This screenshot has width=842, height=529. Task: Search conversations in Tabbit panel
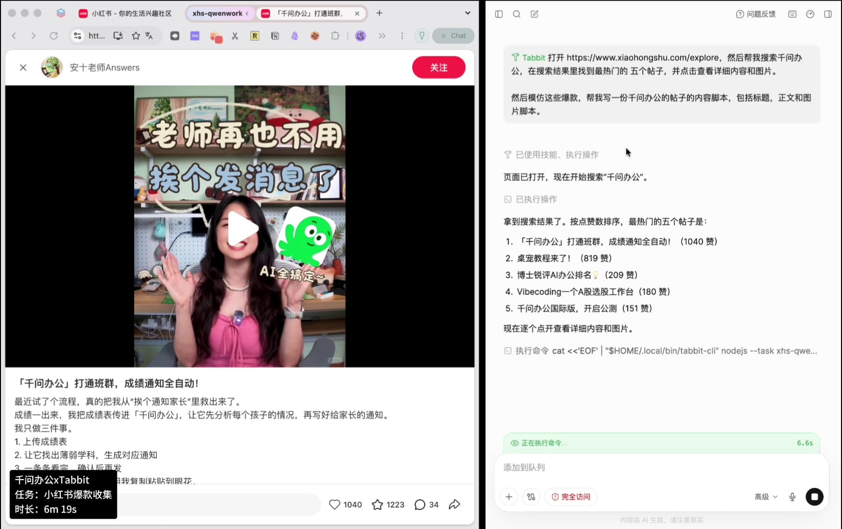point(516,14)
